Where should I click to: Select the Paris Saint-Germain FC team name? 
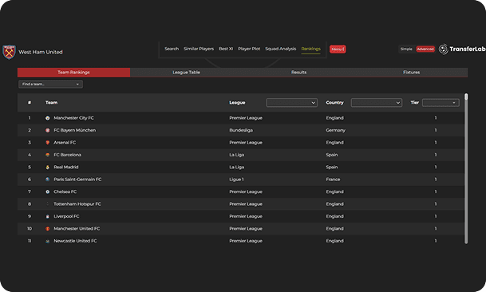77,180
